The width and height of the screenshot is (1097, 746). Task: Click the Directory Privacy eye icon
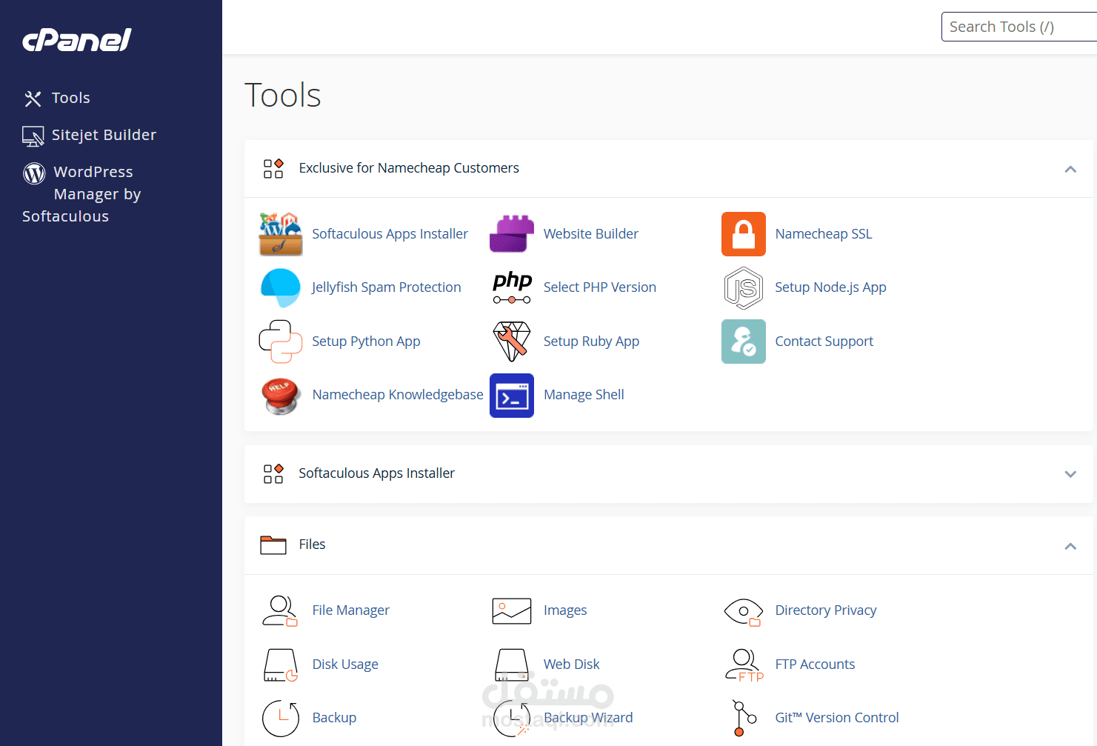(x=744, y=612)
